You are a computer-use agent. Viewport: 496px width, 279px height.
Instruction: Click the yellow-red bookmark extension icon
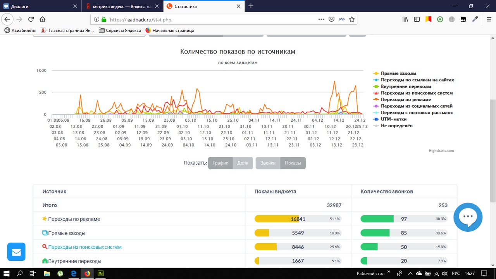428,19
